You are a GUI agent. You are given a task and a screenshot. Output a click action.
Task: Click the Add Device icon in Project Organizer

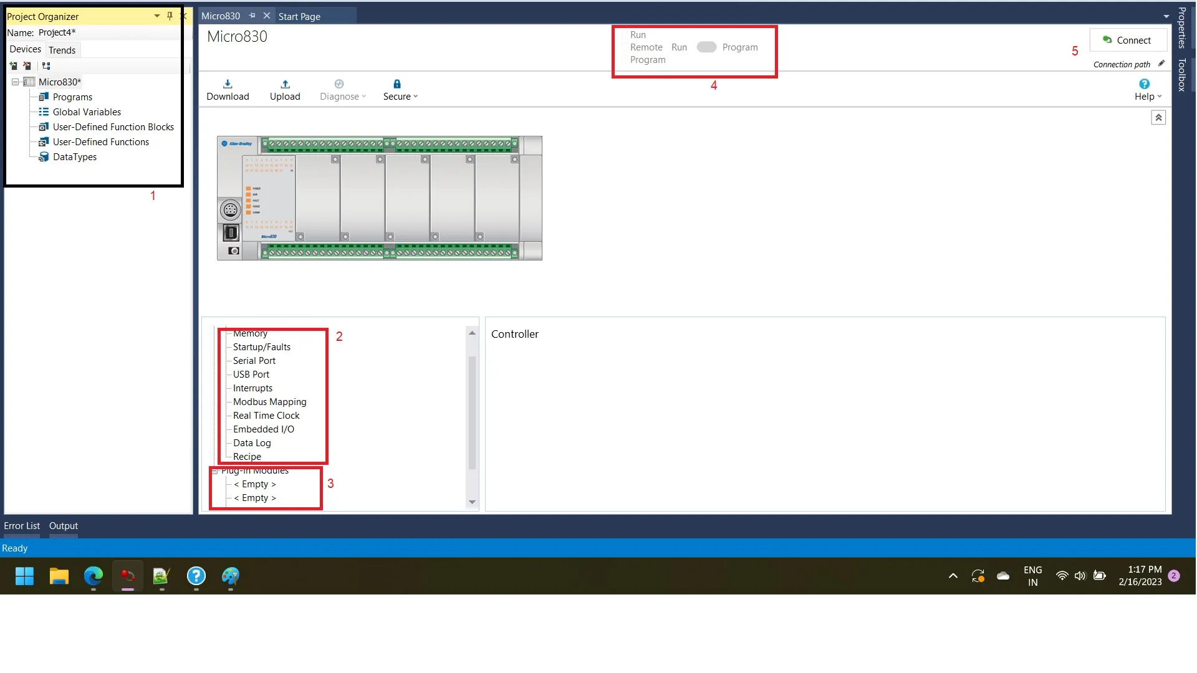coord(12,65)
